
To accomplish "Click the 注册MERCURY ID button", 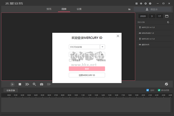I will coord(87,75).
